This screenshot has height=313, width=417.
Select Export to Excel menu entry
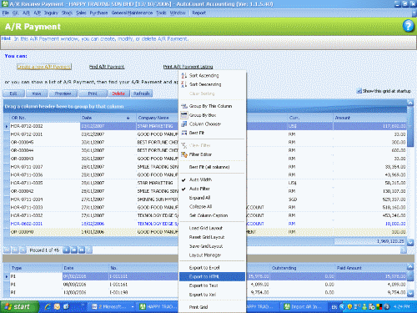tap(212, 268)
